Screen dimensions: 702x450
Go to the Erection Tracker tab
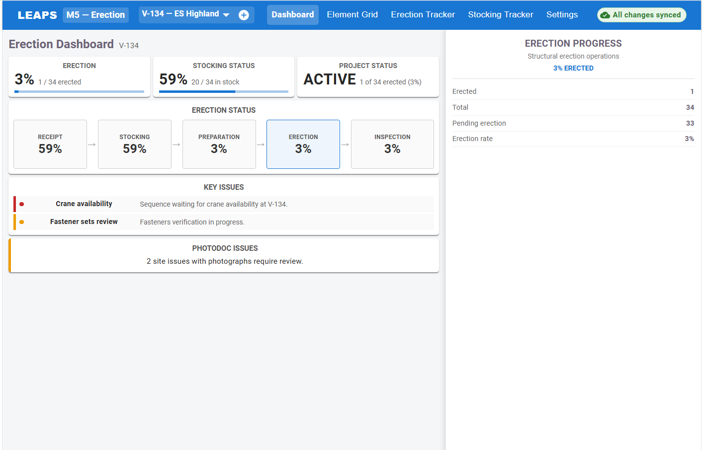[423, 15]
